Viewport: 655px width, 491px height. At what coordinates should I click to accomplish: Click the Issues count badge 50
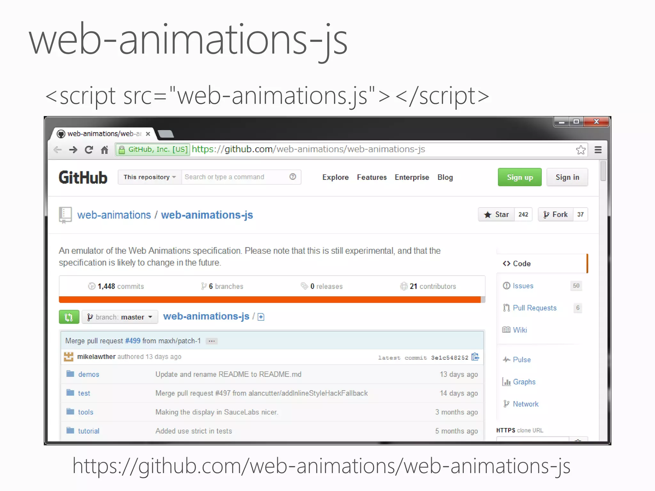coord(576,286)
